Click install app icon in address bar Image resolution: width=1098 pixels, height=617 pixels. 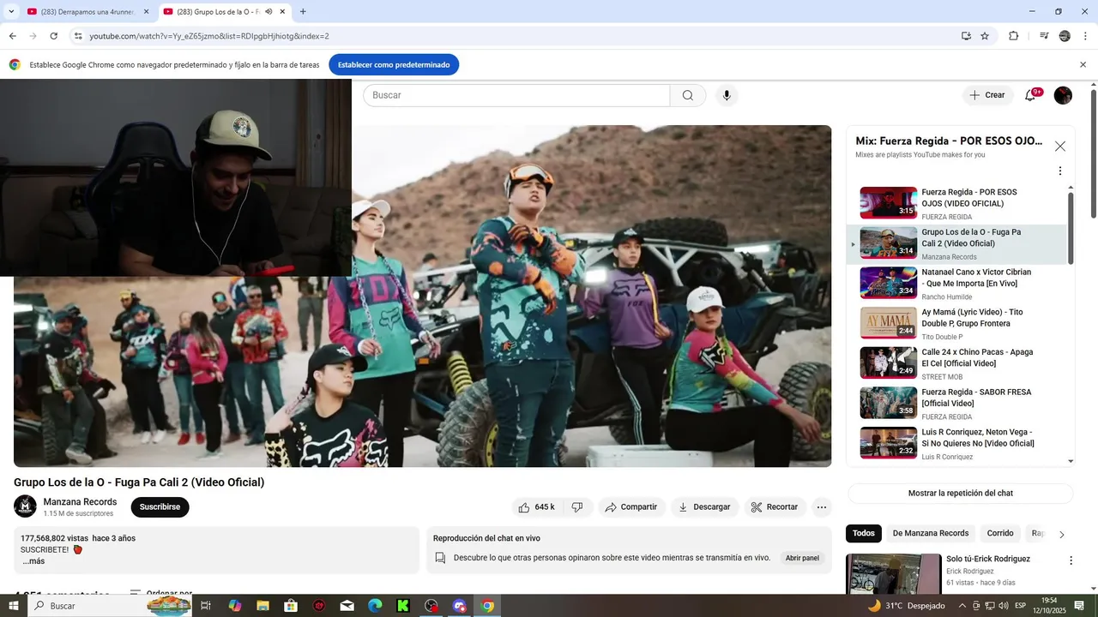point(966,36)
